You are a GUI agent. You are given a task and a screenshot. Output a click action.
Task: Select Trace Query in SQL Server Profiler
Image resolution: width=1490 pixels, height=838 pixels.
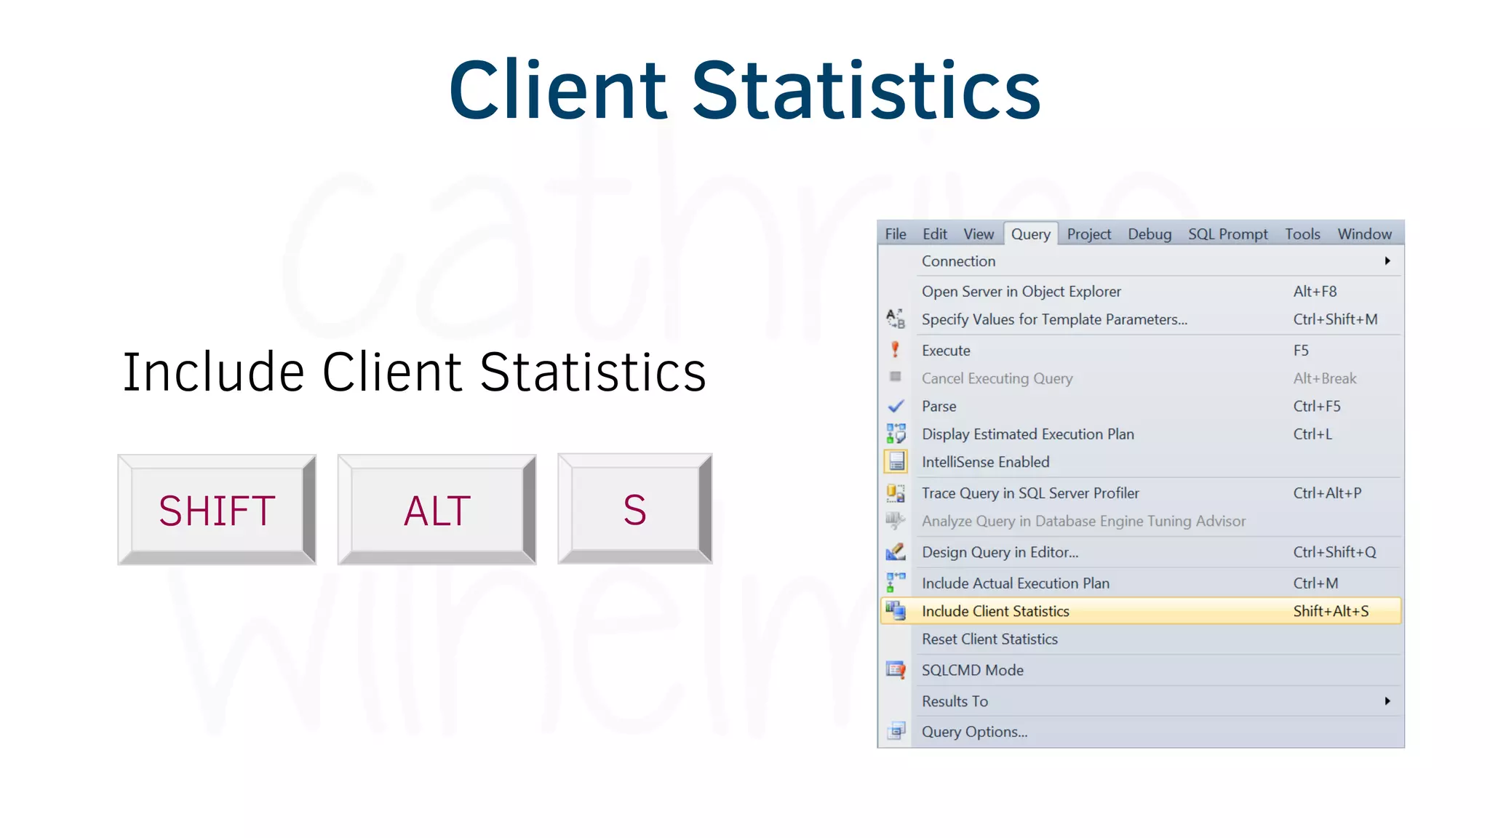pos(1141,492)
